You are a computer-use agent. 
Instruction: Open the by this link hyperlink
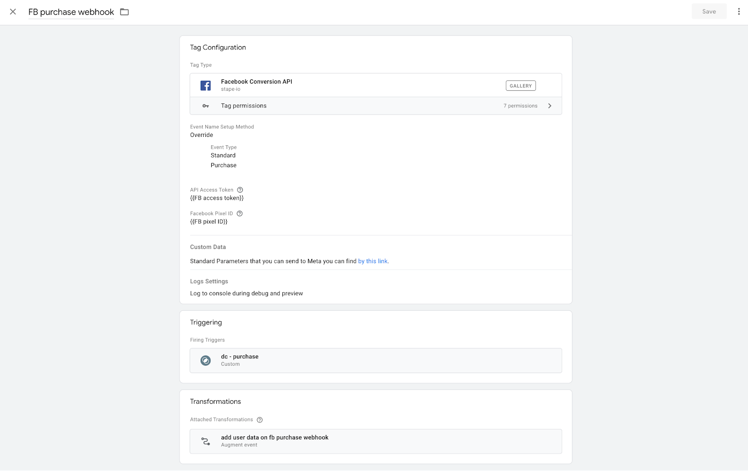tap(372, 261)
